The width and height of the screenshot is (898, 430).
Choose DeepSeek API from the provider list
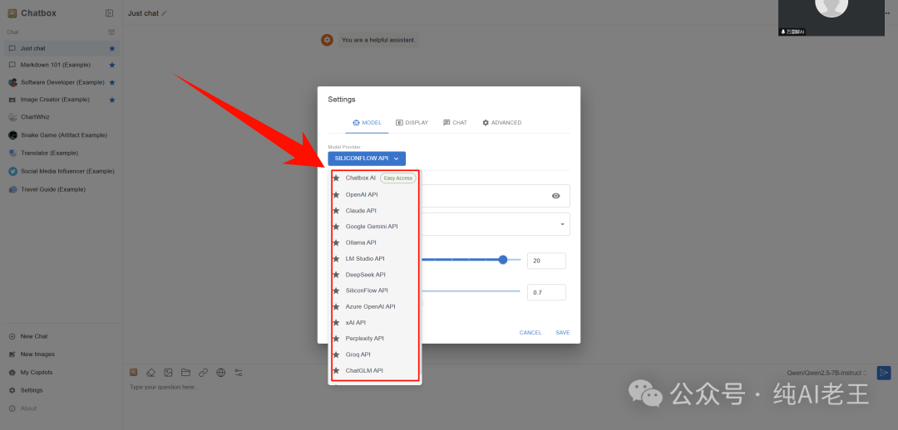point(375,275)
